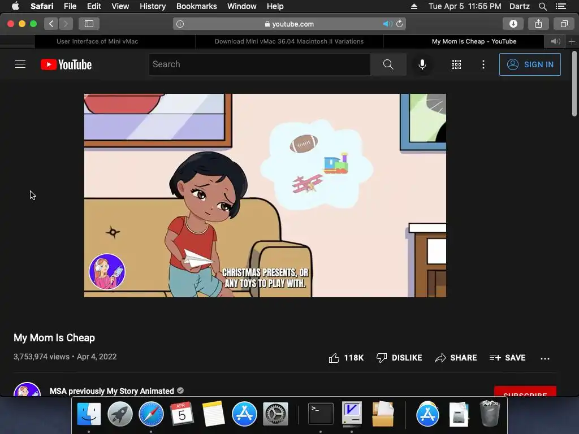This screenshot has height=434, width=579.
Task: Go back with Safari back arrow
Action: [51, 24]
